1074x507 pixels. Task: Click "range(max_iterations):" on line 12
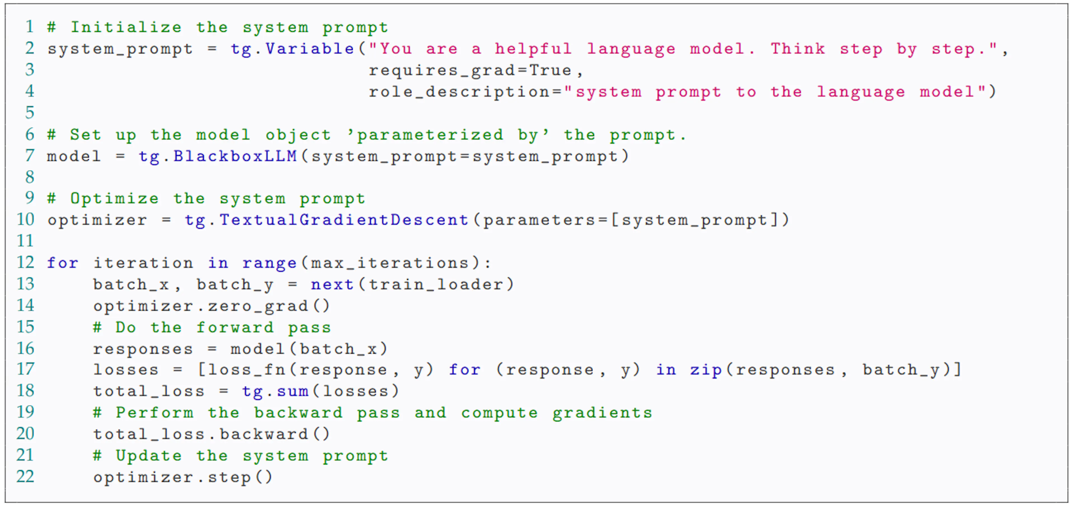coord(367,263)
